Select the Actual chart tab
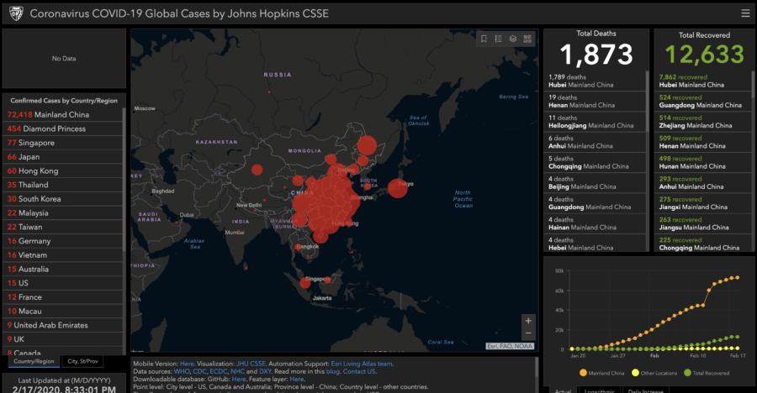Screen dimensions: 757x393 point(564,390)
